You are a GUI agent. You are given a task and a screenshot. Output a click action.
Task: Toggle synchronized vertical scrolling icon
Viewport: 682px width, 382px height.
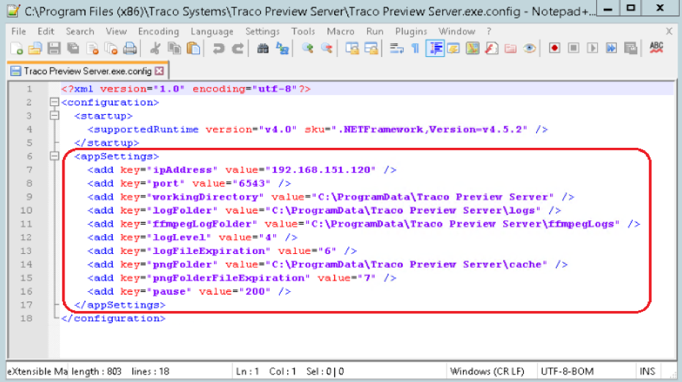point(352,48)
